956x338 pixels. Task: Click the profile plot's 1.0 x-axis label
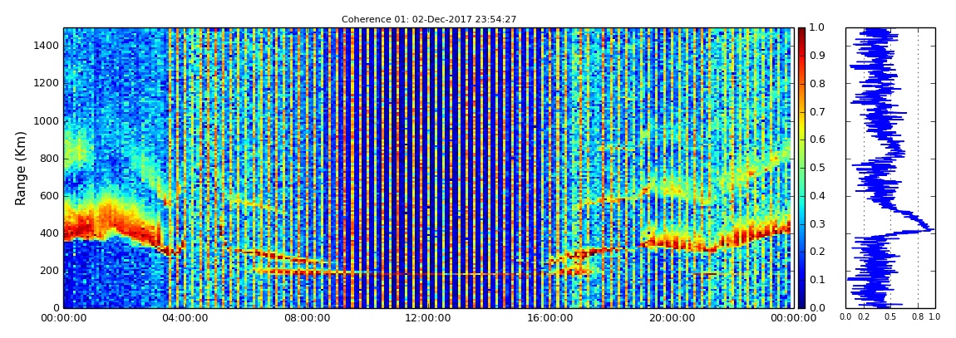(x=934, y=317)
